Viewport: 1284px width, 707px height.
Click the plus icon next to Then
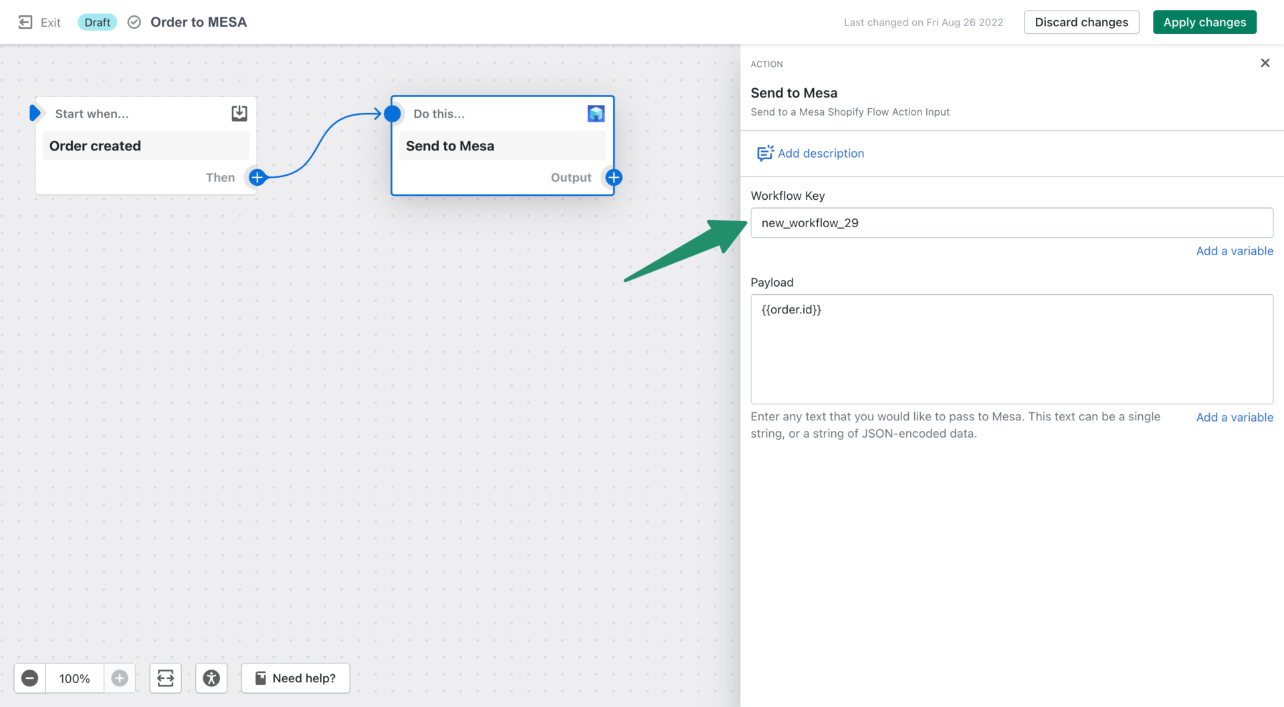point(257,177)
